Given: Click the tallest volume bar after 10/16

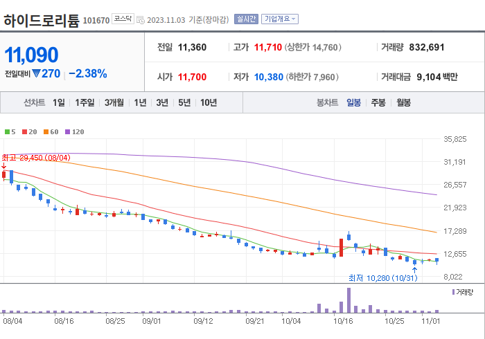Looking at the screenshot, I should coord(349,300).
